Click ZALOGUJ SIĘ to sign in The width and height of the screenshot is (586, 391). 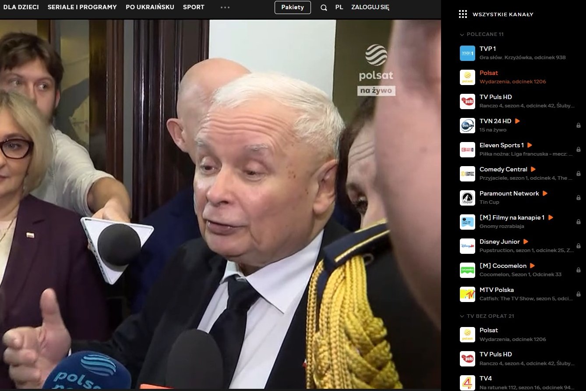[370, 7]
